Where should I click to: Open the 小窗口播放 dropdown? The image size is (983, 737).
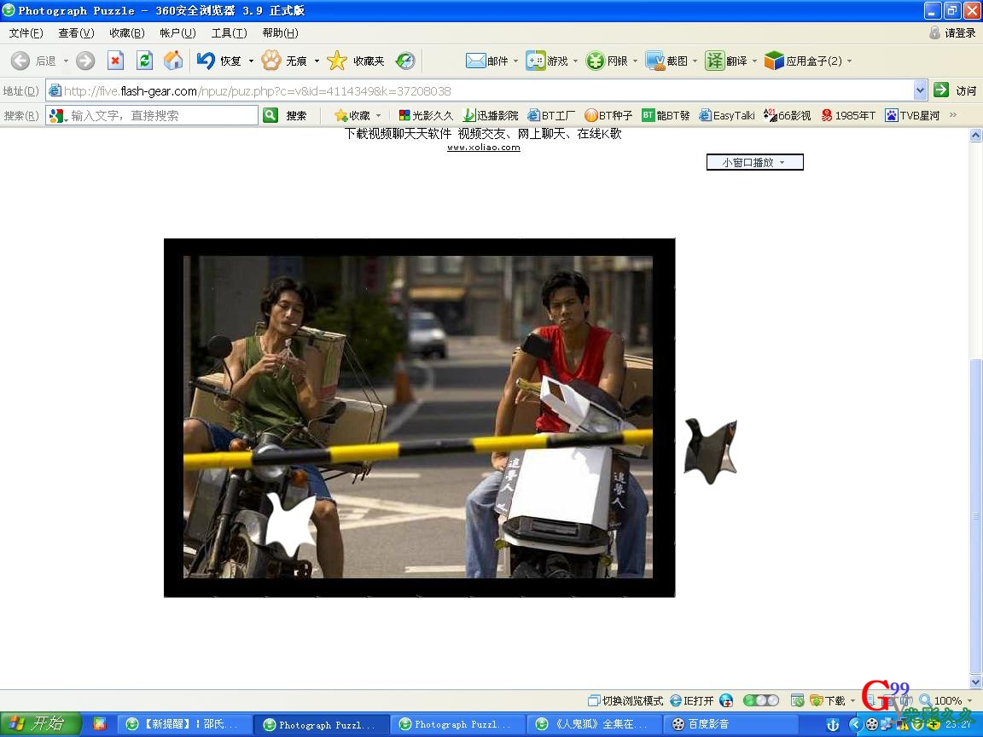click(754, 162)
